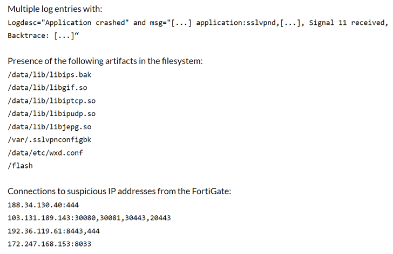The height and width of the screenshot is (254, 393).
Task: Click the Logdesc="Application crashed" text
Action: [x=68, y=23]
